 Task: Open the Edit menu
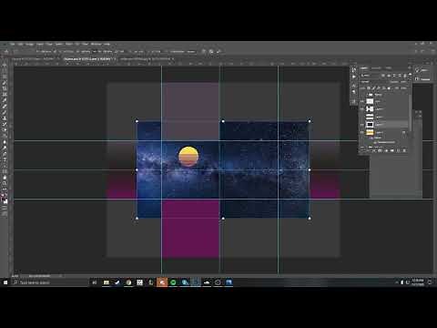[x=20, y=45]
